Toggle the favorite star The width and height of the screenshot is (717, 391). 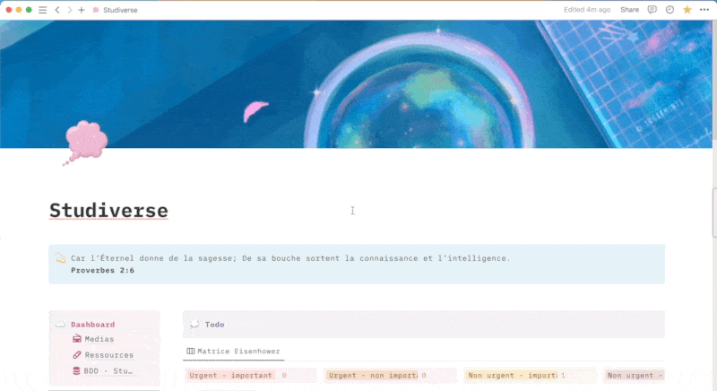(687, 10)
